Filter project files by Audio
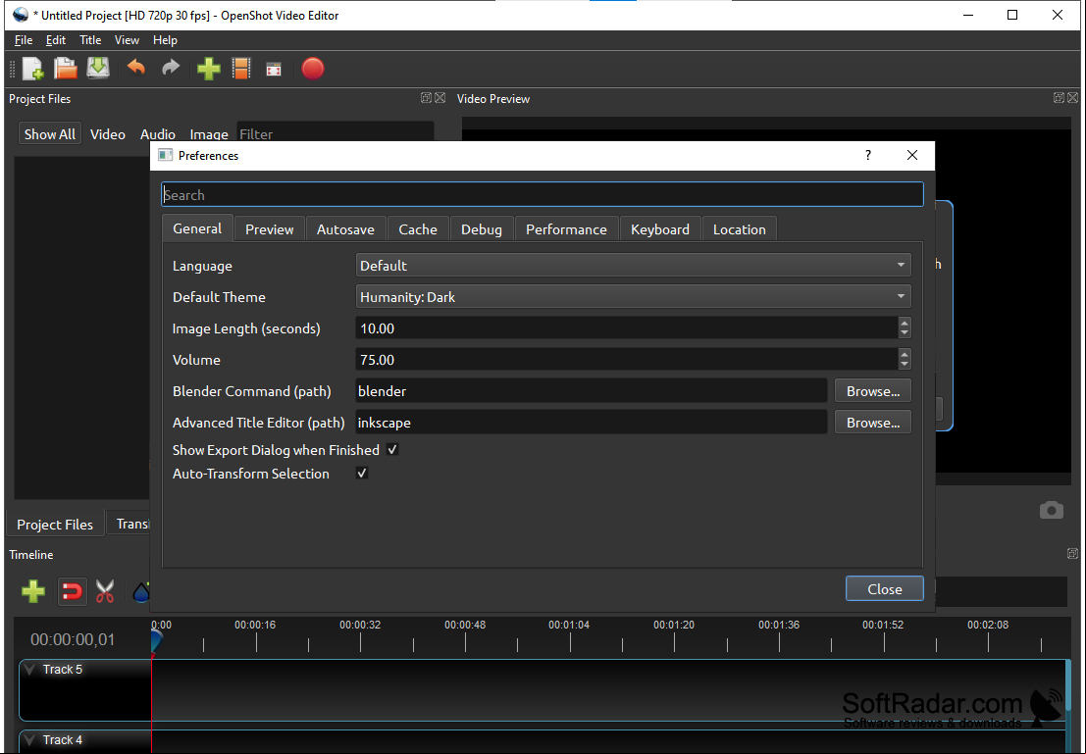 tap(158, 134)
